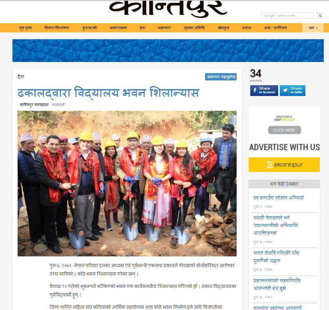Open भारत लैजाँदै गरिएकी पाँच युवती article
329x310 pixels.
pos(276,257)
